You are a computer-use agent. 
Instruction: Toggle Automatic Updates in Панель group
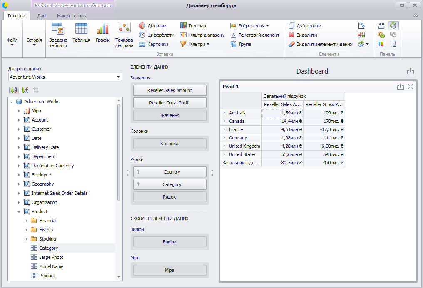point(393,26)
